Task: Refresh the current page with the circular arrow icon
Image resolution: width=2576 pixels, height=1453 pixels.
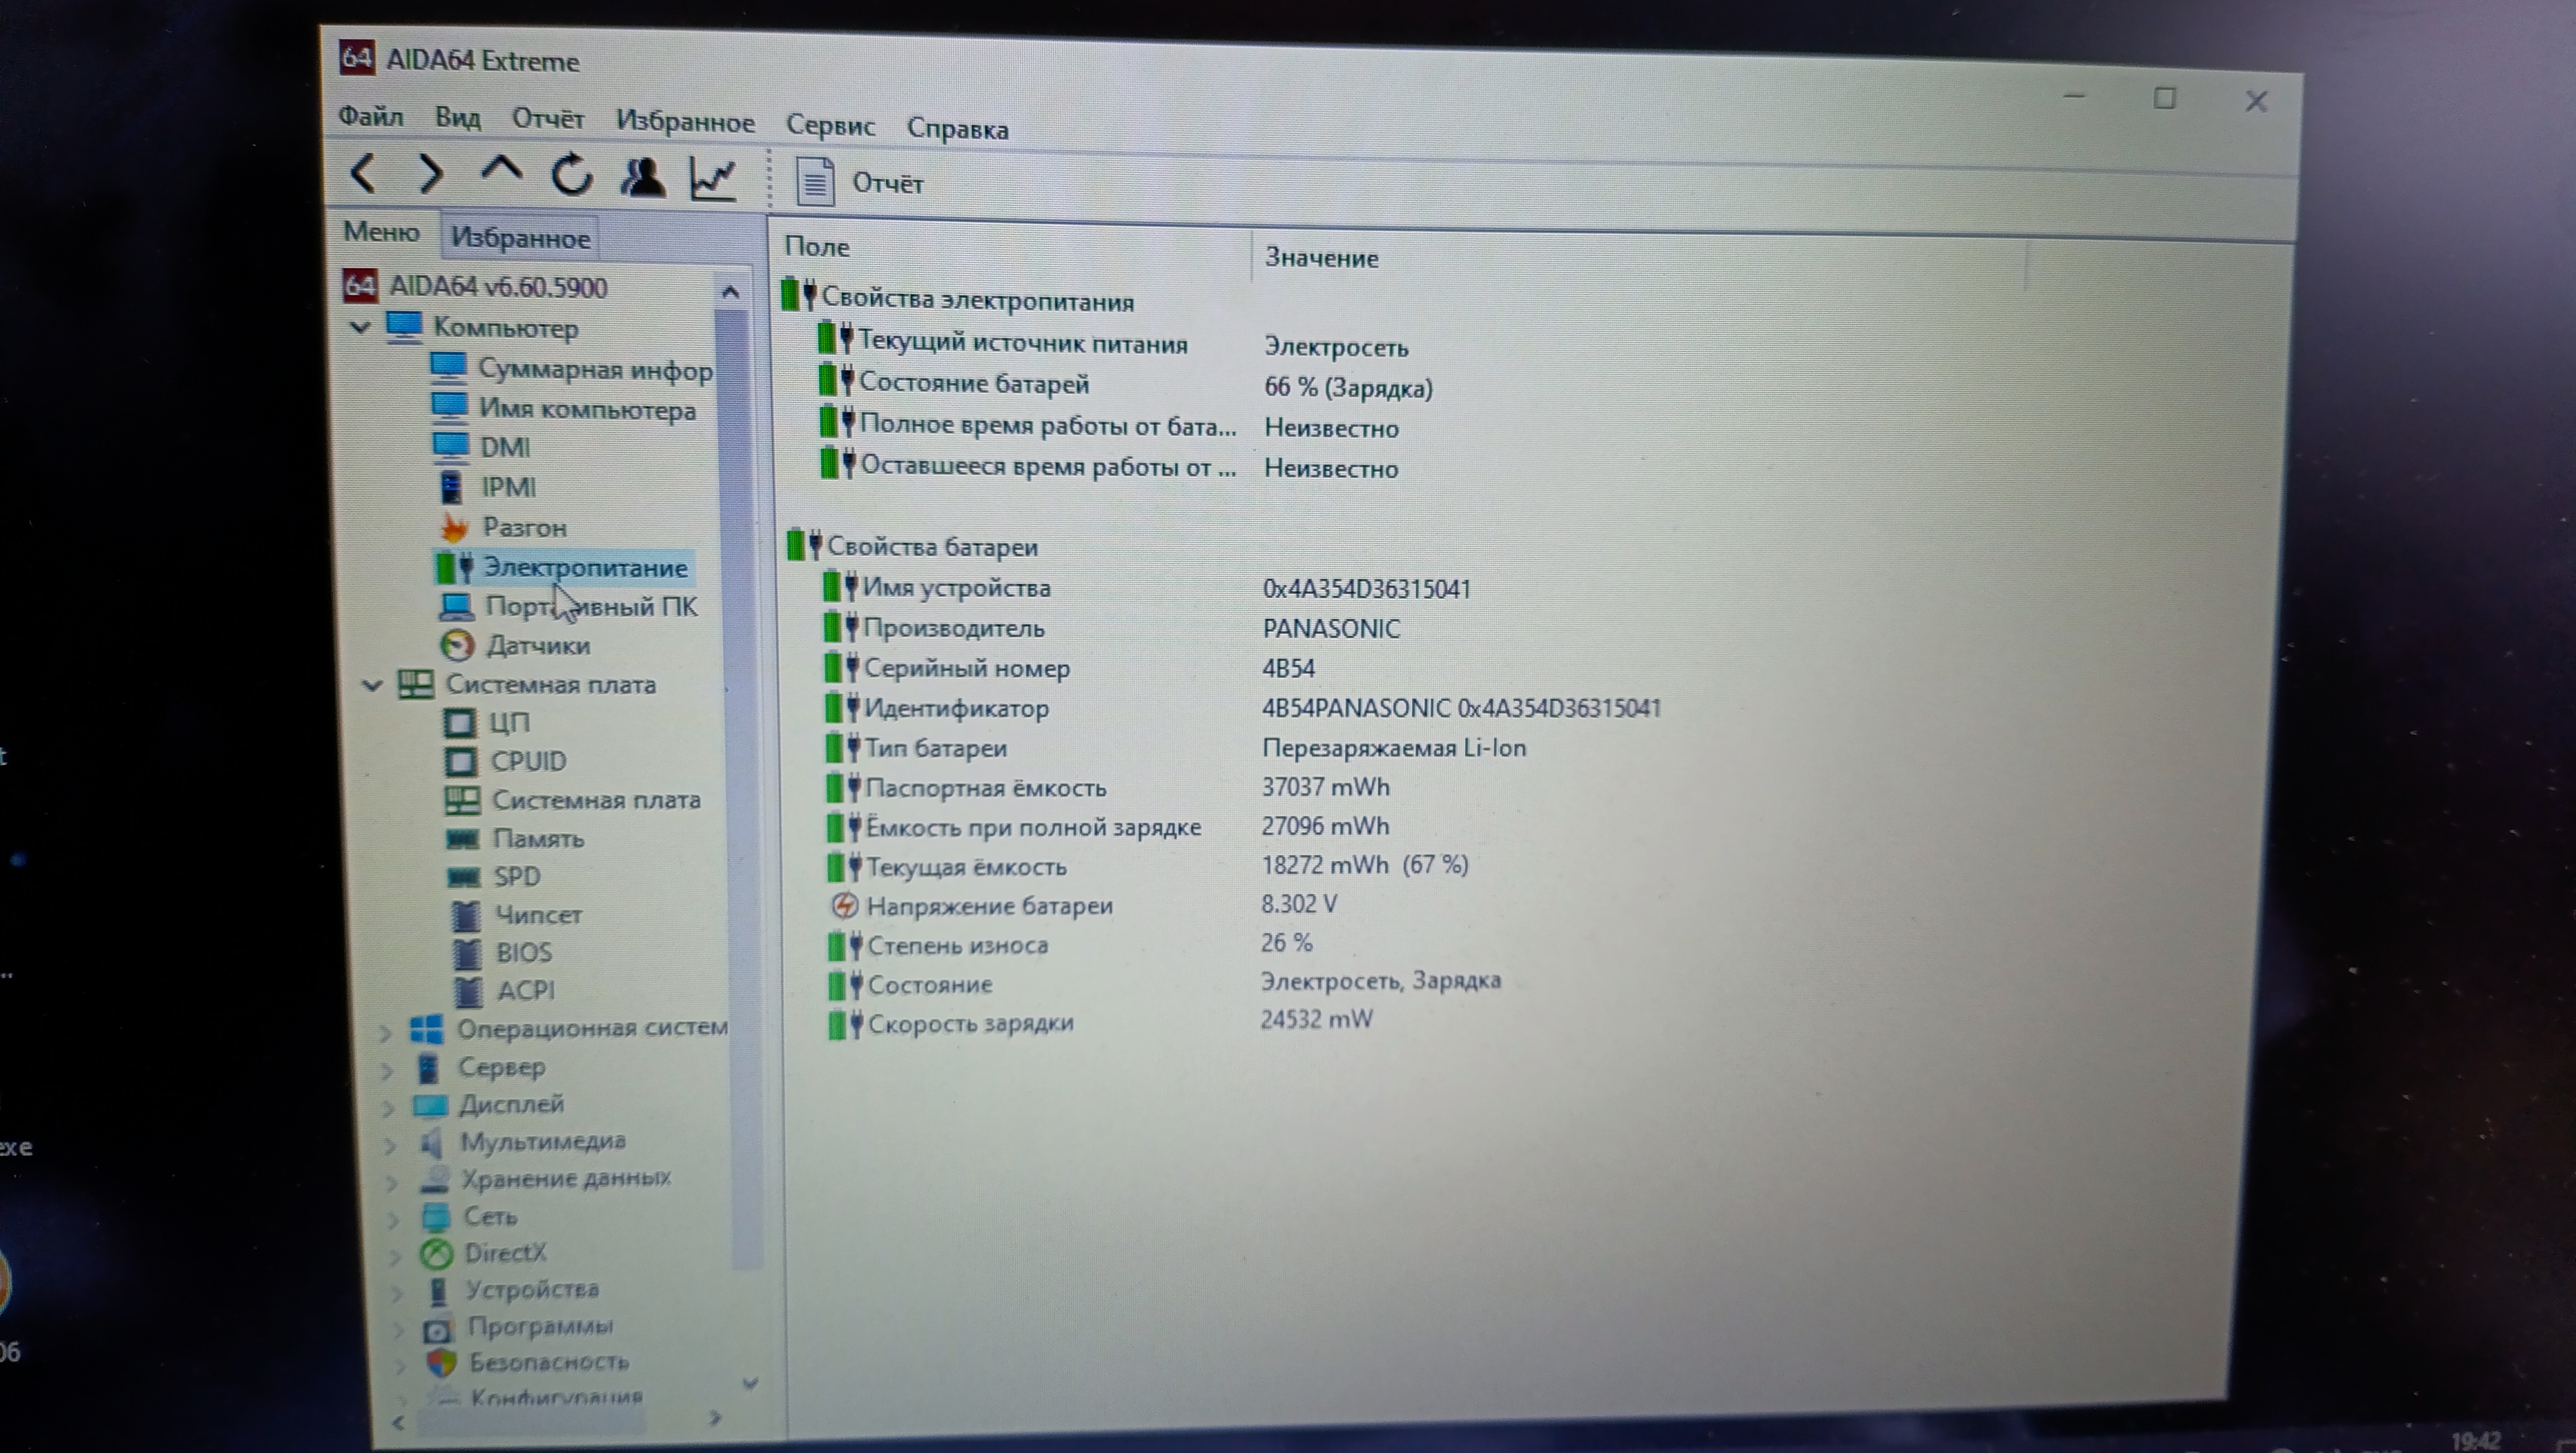Action: coord(572,175)
